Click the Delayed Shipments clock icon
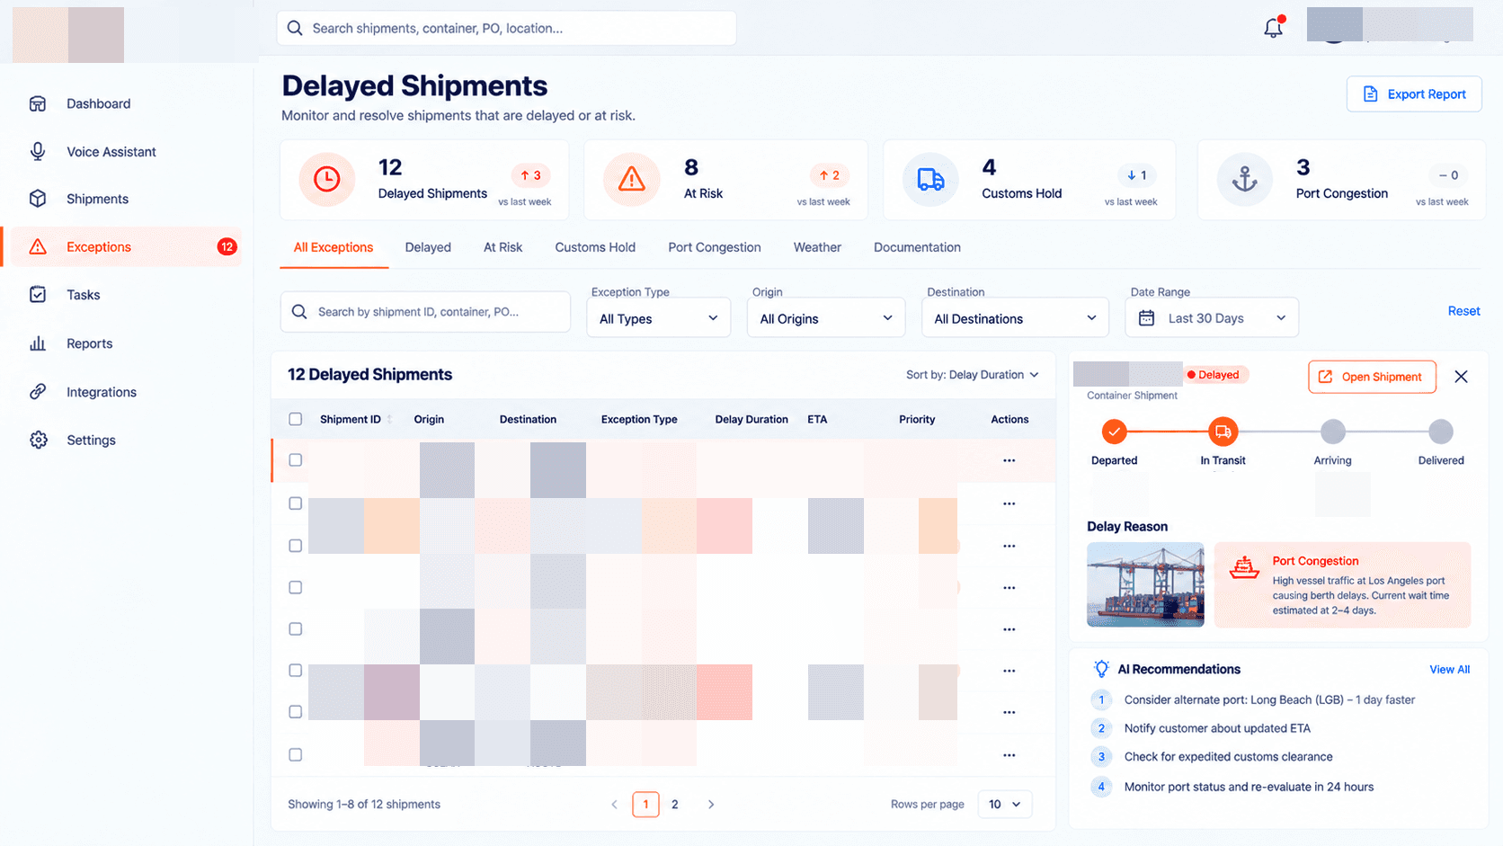1503x846 pixels. click(326, 179)
